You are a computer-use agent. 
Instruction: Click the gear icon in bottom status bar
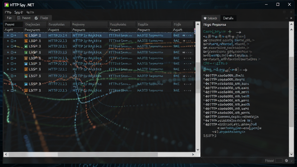tap(286, 161)
